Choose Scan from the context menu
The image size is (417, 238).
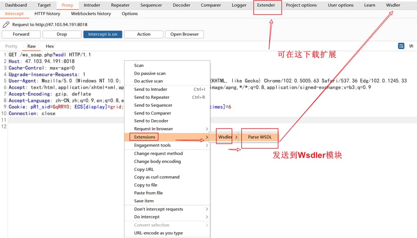(x=167, y=65)
